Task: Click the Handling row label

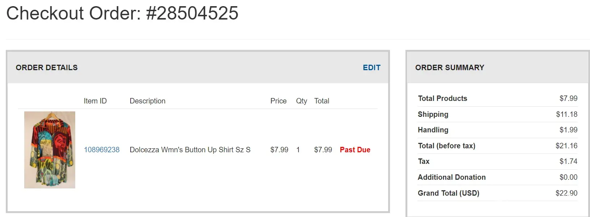Action: 433,130
